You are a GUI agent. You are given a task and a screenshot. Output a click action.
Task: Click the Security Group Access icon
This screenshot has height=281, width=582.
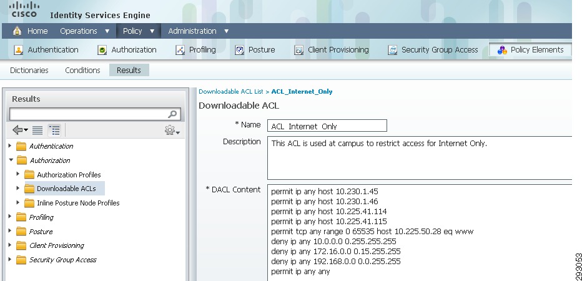click(392, 50)
